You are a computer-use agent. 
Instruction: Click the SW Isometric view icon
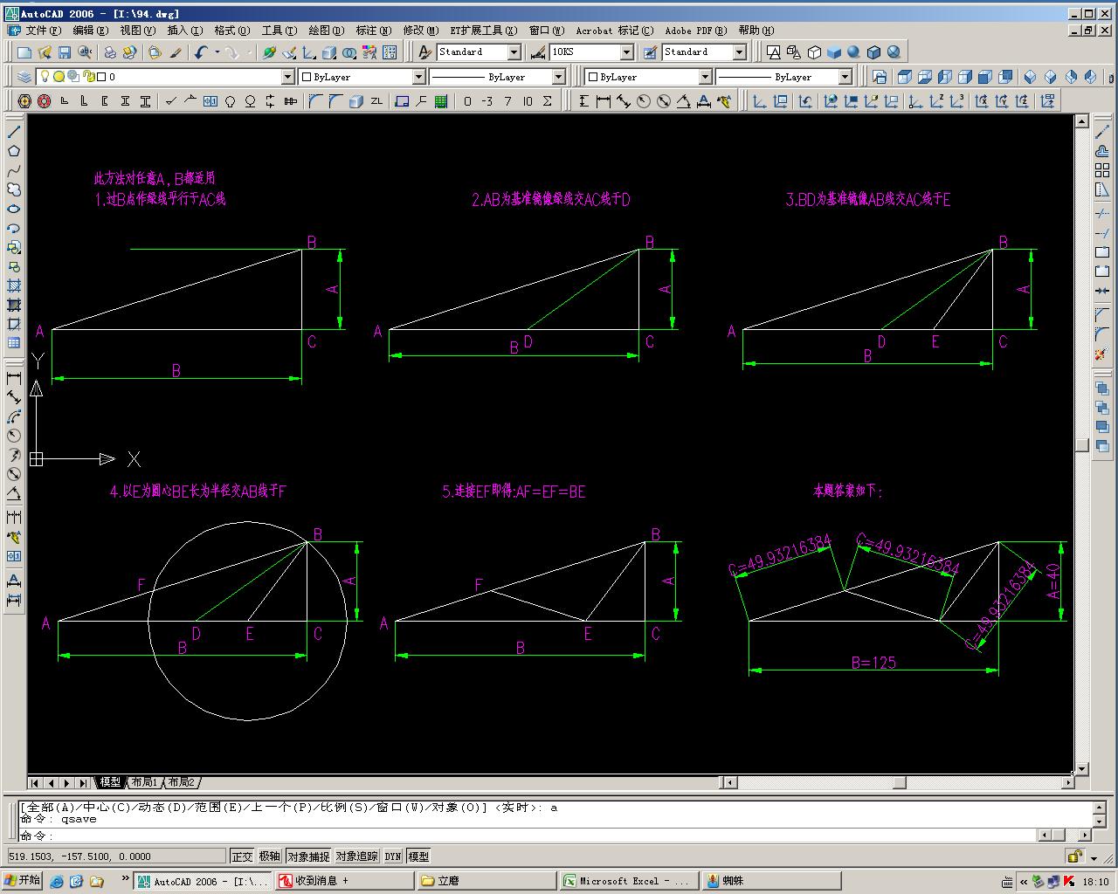pyautogui.click(x=1030, y=77)
